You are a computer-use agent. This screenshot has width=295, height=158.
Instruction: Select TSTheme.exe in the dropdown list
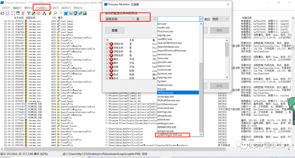178,93
